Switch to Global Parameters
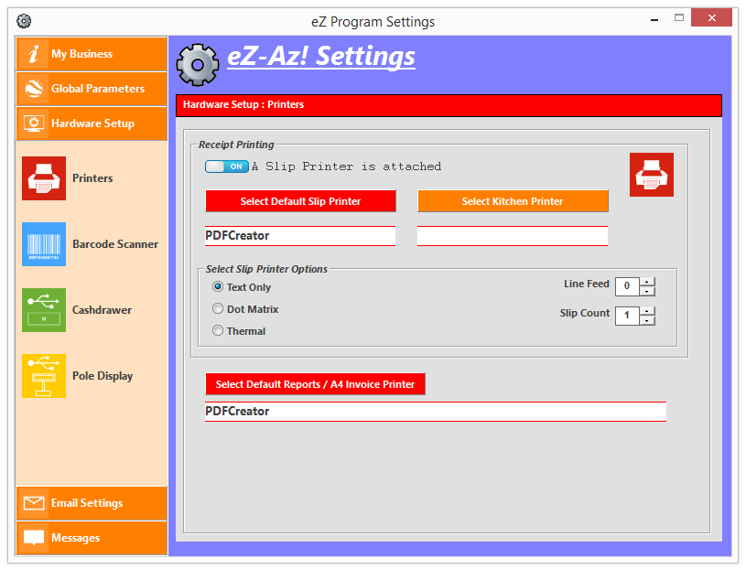 pos(91,89)
